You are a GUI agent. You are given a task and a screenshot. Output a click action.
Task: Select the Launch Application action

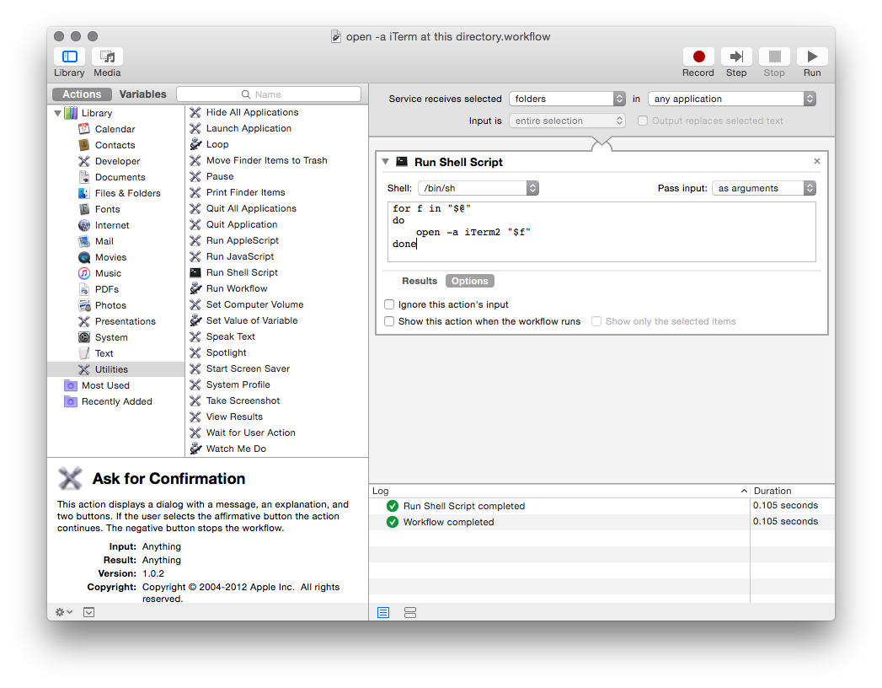coord(249,128)
